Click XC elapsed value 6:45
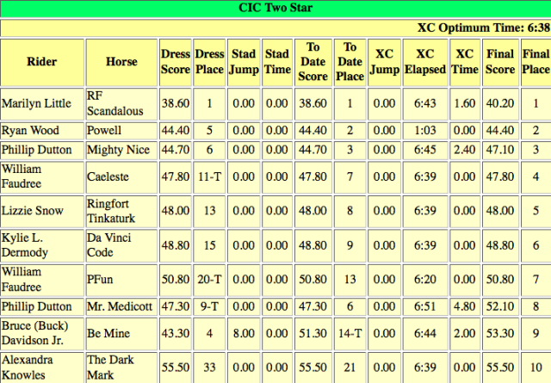The height and width of the screenshot is (383, 551). tap(425, 150)
